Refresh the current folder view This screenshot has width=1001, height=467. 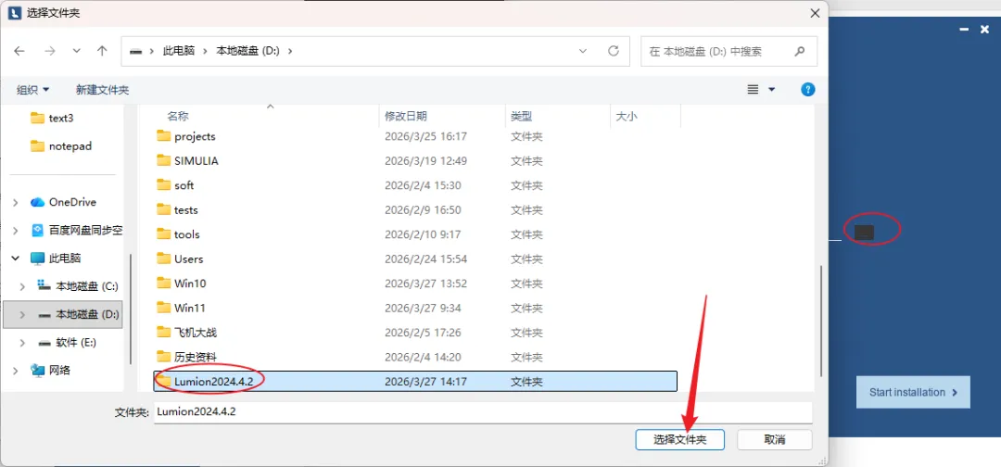click(614, 51)
